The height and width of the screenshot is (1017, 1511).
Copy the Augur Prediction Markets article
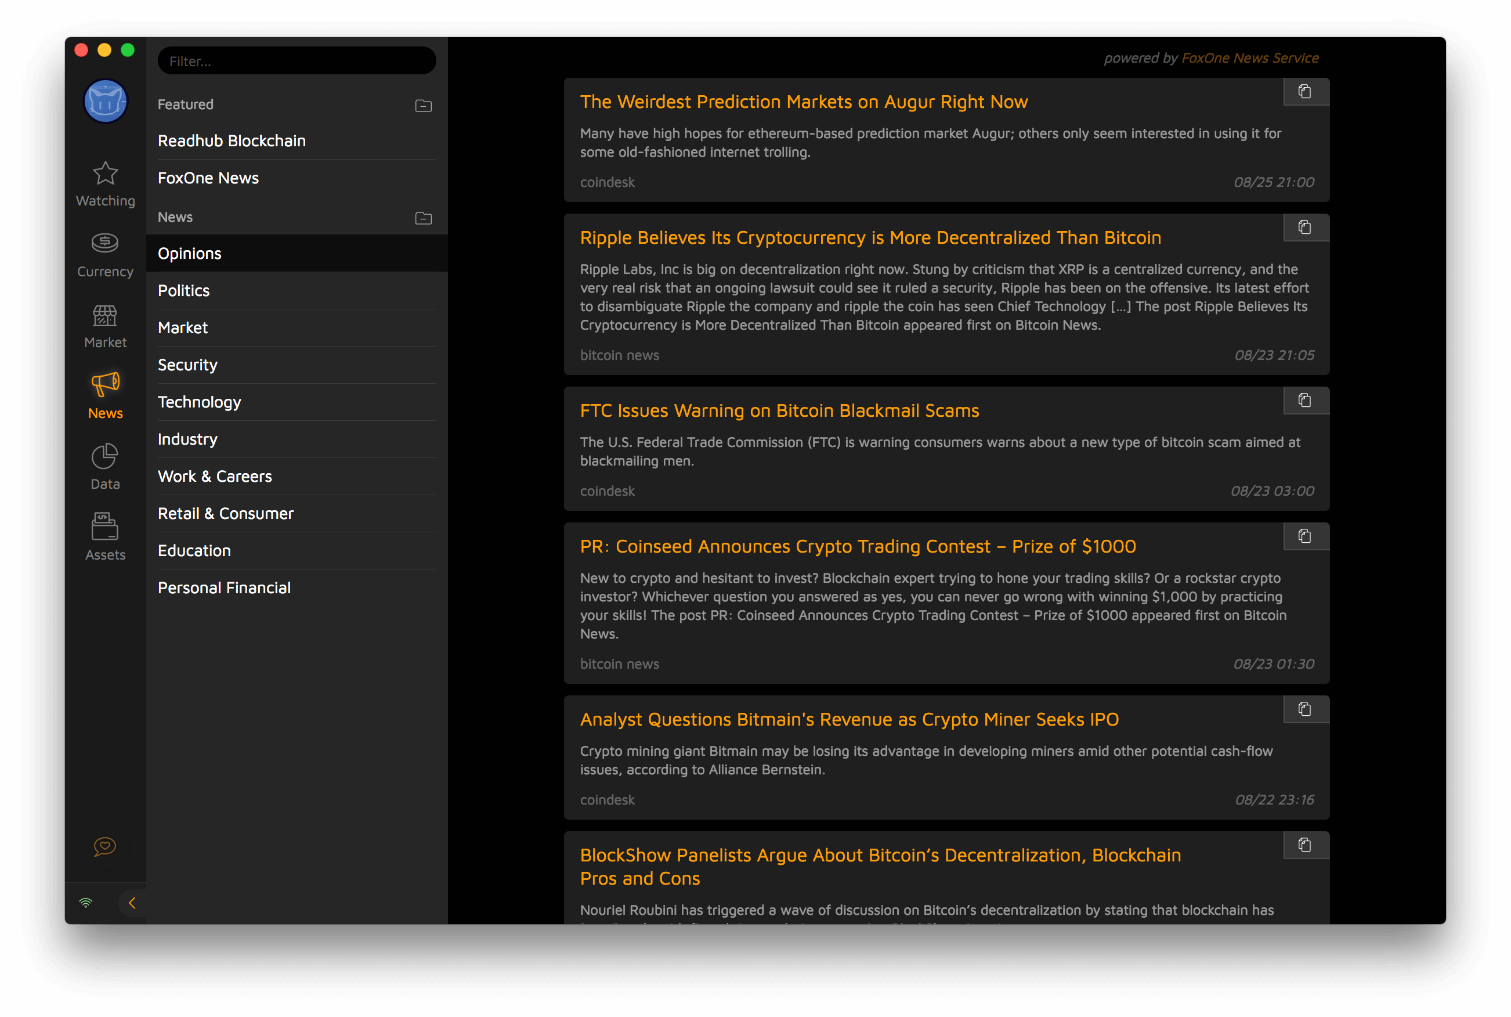click(x=1305, y=92)
